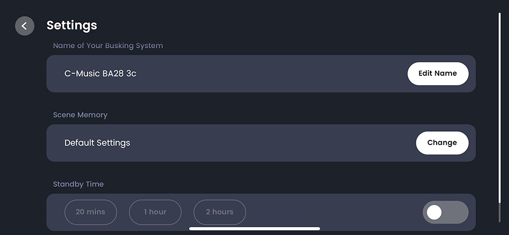Tap empty space in the busking system name card
The width and height of the screenshot is (509, 235).
pos(270,74)
